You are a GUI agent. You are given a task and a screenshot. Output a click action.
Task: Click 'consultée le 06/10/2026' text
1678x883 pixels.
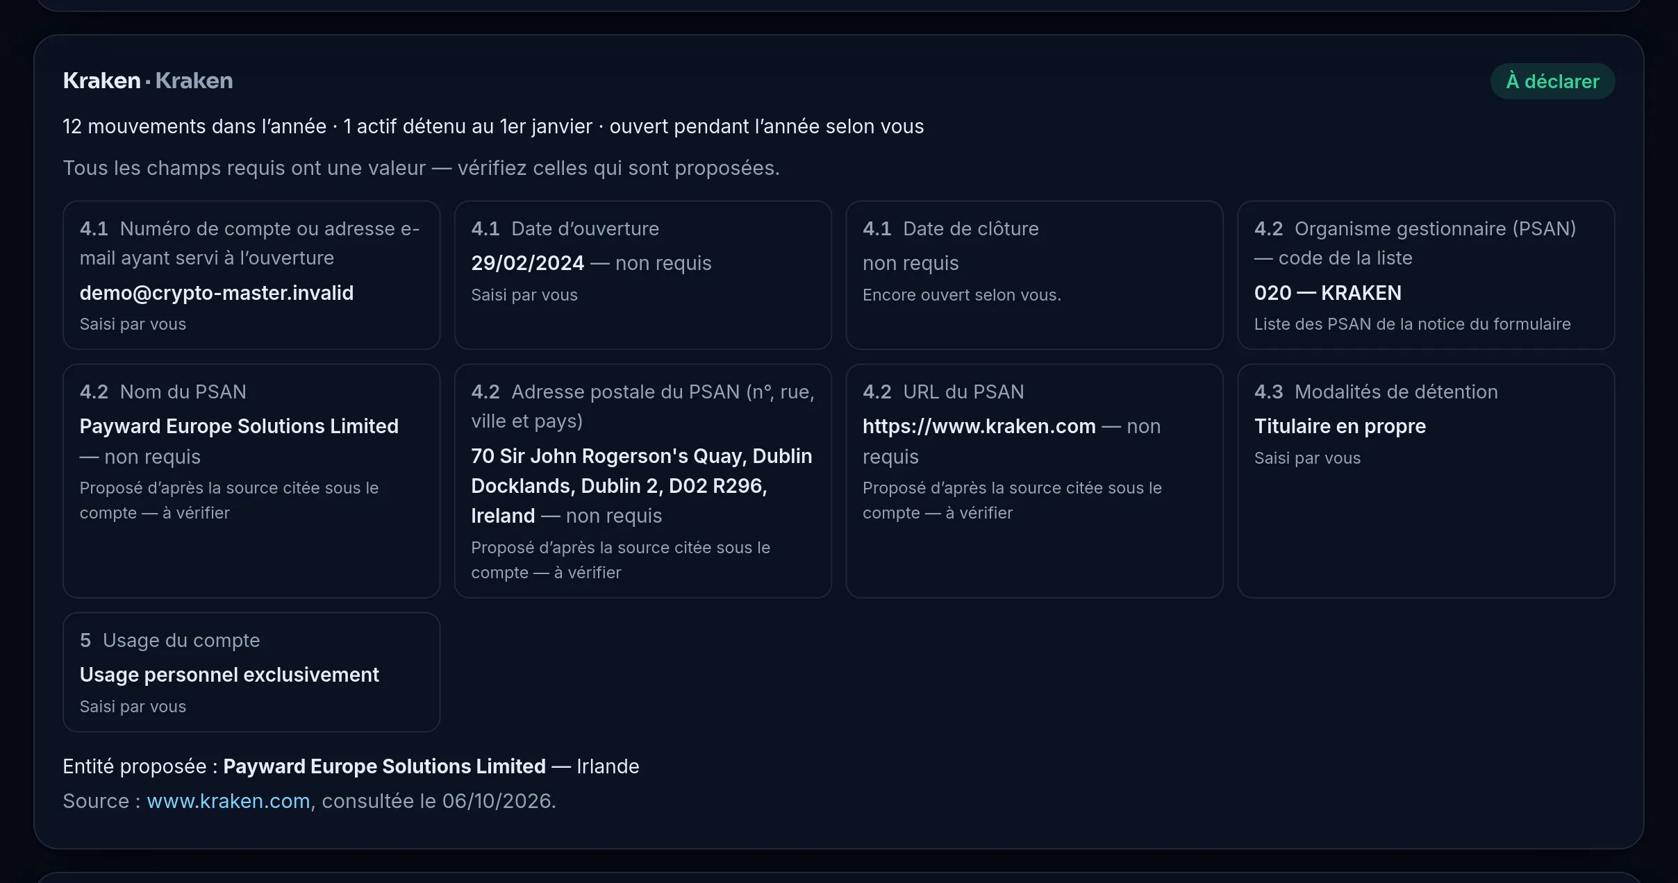click(x=438, y=801)
